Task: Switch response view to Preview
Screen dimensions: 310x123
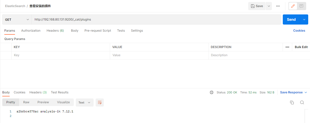Action: (43, 102)
